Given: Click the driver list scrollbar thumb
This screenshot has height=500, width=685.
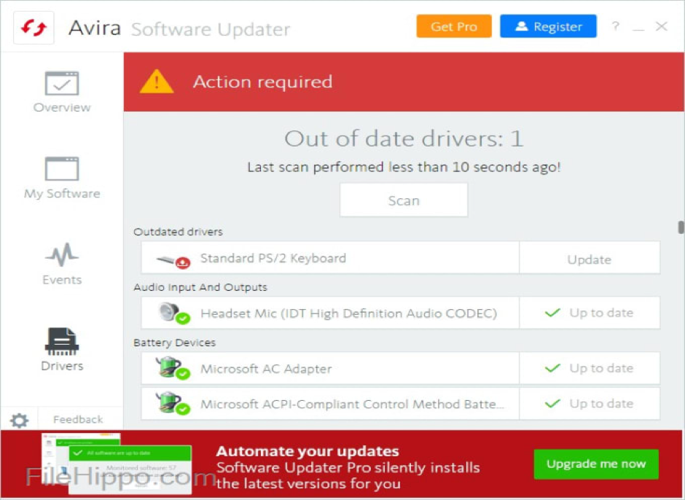Looking at the screenshot, I should coord(681,227).
